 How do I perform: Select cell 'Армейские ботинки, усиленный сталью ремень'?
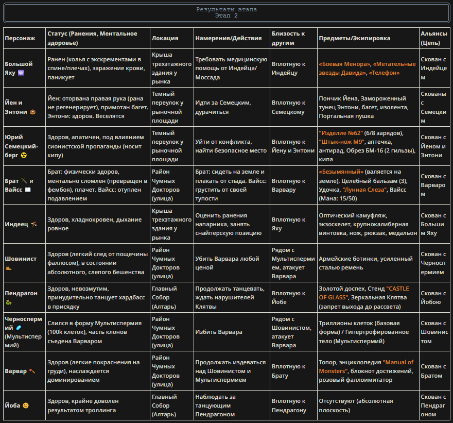[x=368, y=263]
